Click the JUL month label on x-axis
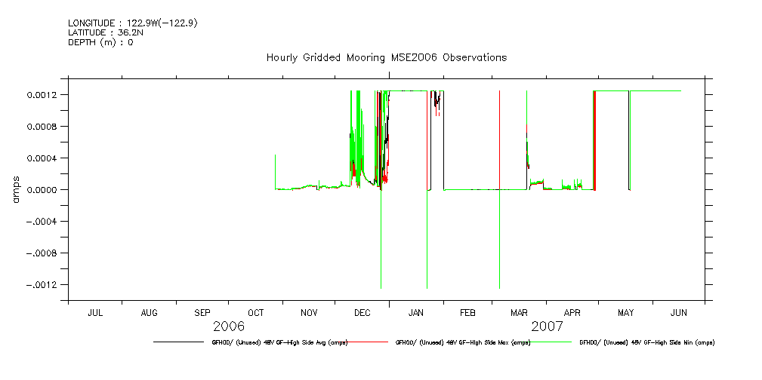The height and width of the screenshot is (380, 762). 95,312
